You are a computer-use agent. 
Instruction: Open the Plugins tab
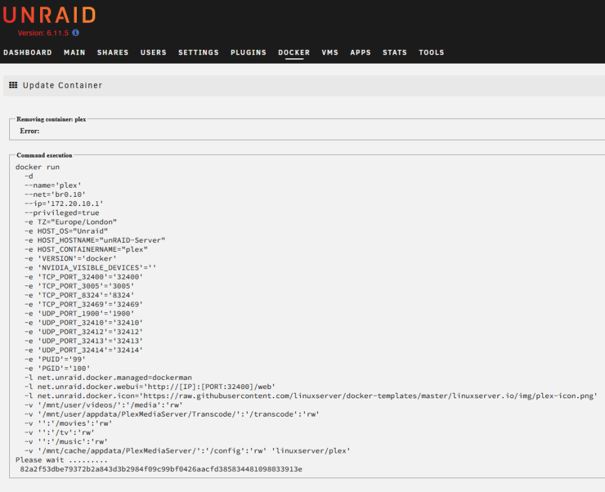click(248, 52)
